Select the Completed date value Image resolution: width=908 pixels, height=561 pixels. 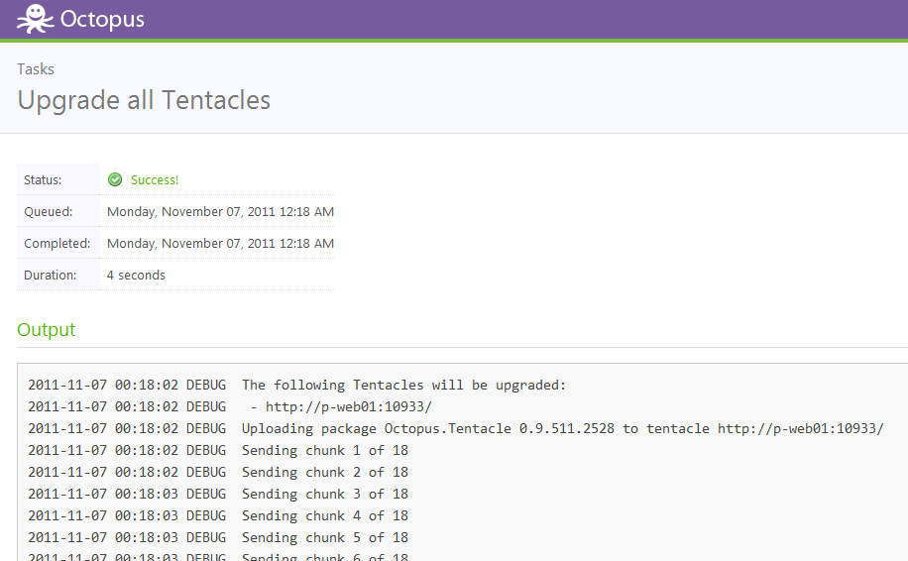coord(220,244)
